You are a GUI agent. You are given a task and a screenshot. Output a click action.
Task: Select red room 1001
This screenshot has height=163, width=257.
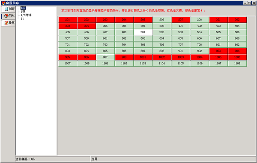pos(143,57)
